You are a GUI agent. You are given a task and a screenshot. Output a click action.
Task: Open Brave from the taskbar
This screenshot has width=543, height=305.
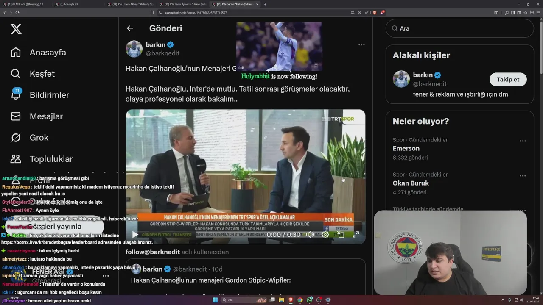click(x=291, y=300)
